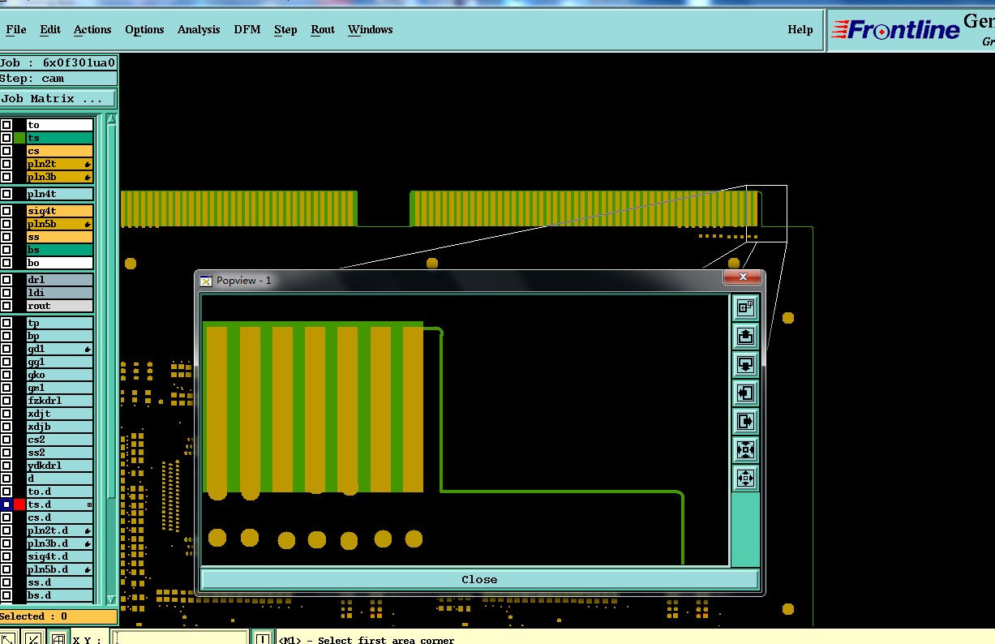
Task: Toggle the checkbox for the gko layer
Action: [6, 375]
